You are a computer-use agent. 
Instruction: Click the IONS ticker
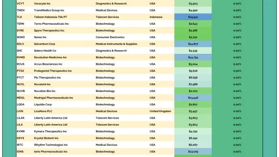click(x=20, y=152)
